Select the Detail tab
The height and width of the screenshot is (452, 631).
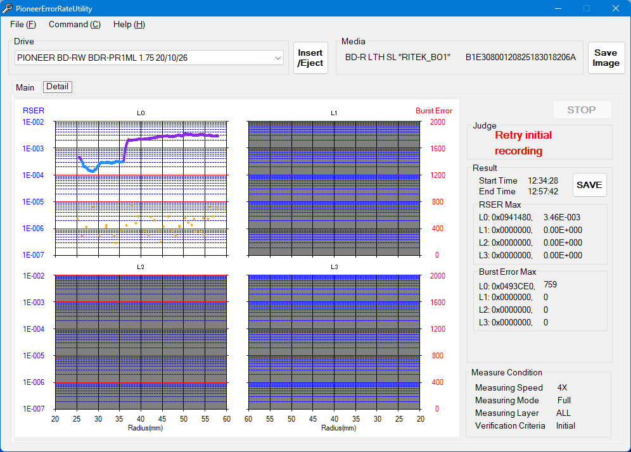[58, 87]
